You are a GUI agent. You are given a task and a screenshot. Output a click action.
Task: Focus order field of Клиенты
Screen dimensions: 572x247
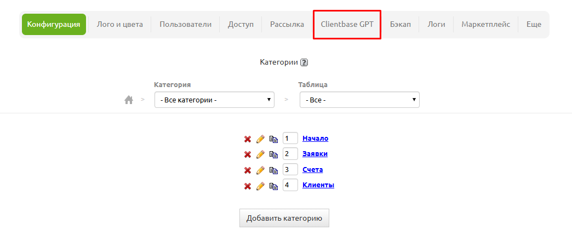290,185
